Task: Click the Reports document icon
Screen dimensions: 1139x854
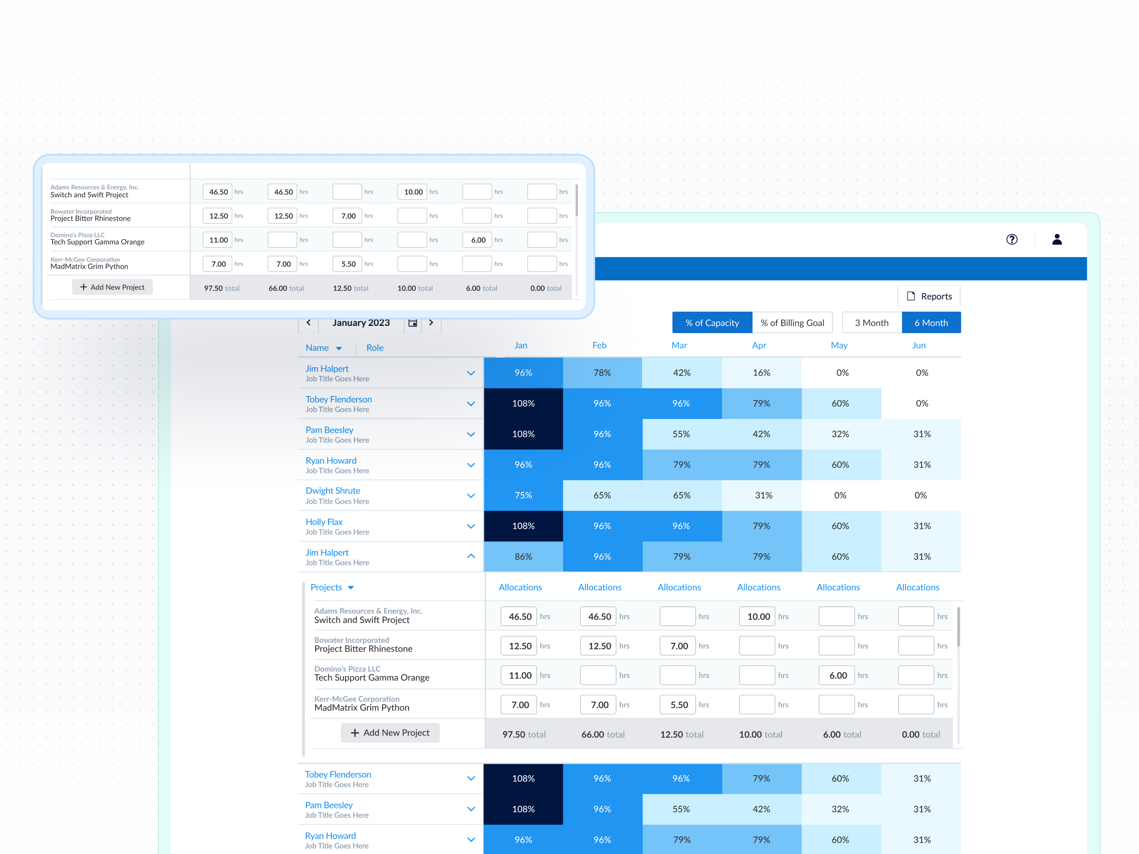Action: [x=910, y=296]
